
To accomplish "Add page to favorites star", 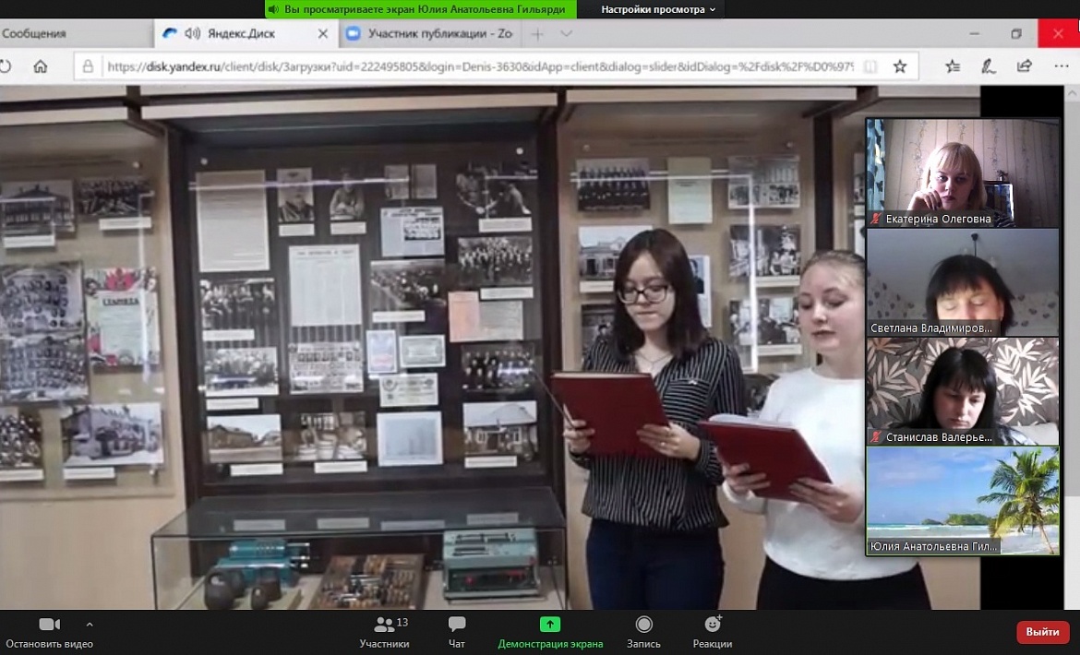I will [x=900, y=66].
